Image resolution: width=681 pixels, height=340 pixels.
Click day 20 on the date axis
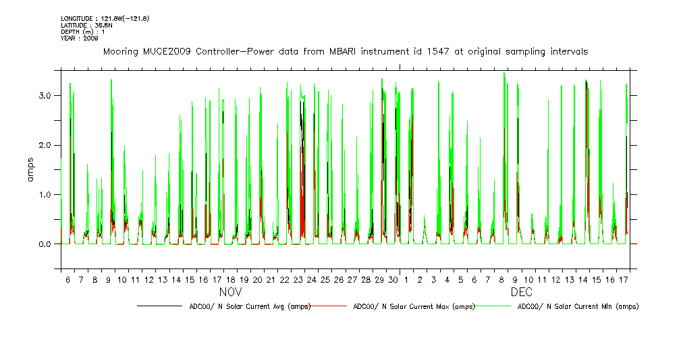click(257, 279)
